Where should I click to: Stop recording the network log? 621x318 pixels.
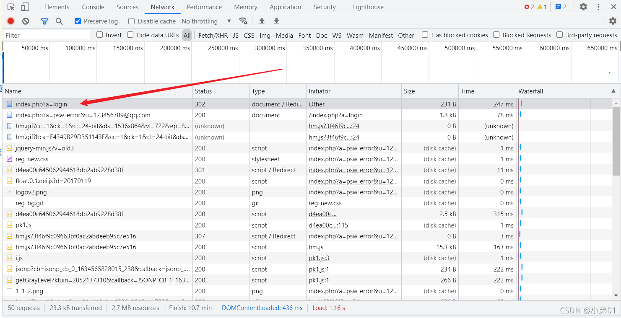point(10,21)
